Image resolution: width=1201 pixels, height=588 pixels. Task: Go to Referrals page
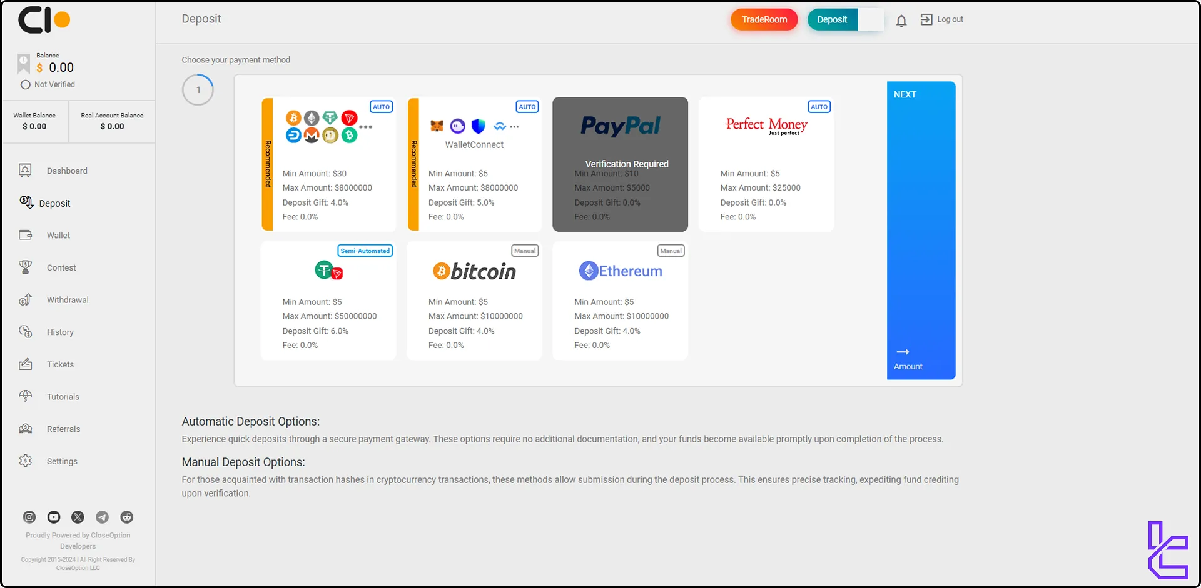click(x=63, y=429)
